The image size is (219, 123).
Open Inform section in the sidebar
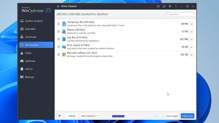click(36, 69)
